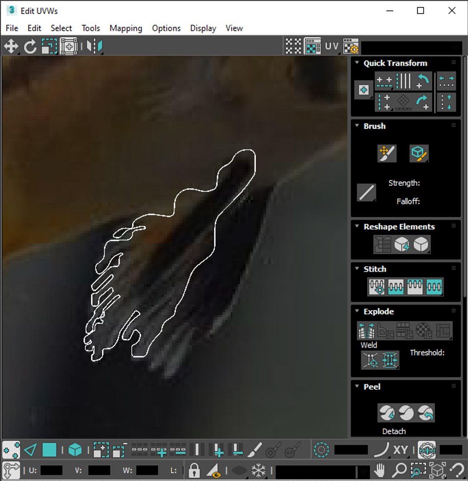Toggle Select By Element cube

click(x=75, y=450)
